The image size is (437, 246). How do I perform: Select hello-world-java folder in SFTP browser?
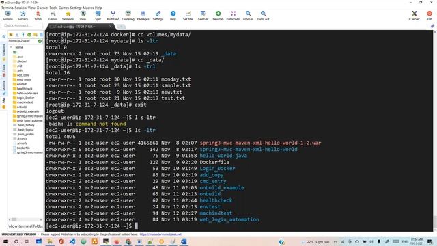26,93
